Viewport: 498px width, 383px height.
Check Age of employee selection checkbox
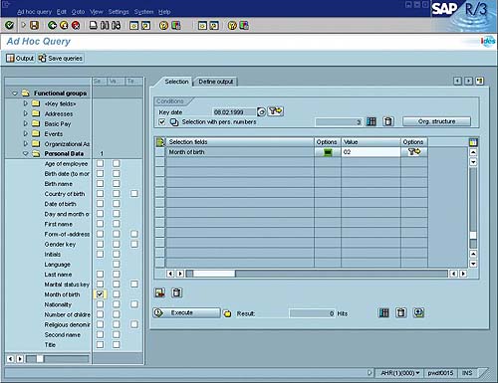[x=100, y=163]
